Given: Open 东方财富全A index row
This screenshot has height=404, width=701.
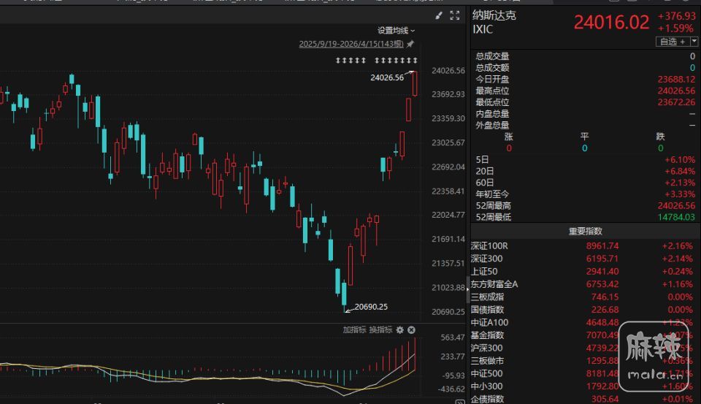Looking at the screenshot, I should [494, 284].
